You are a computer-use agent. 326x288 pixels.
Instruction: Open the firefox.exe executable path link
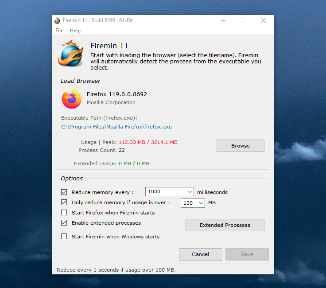116,127
